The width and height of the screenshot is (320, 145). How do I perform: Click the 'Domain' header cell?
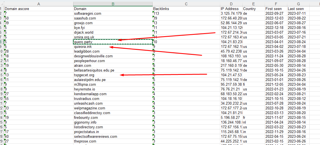click(x=113, y=9)
